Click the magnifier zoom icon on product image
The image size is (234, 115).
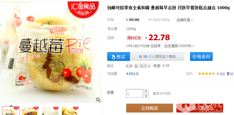coord(98,100)
